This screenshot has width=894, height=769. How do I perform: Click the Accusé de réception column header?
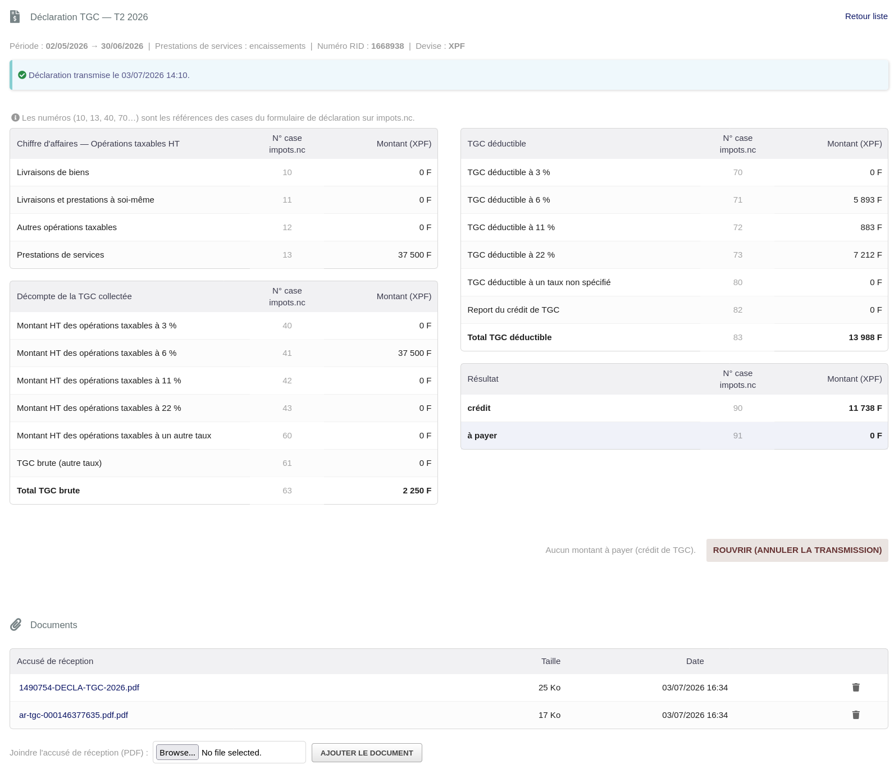[55, 661]
